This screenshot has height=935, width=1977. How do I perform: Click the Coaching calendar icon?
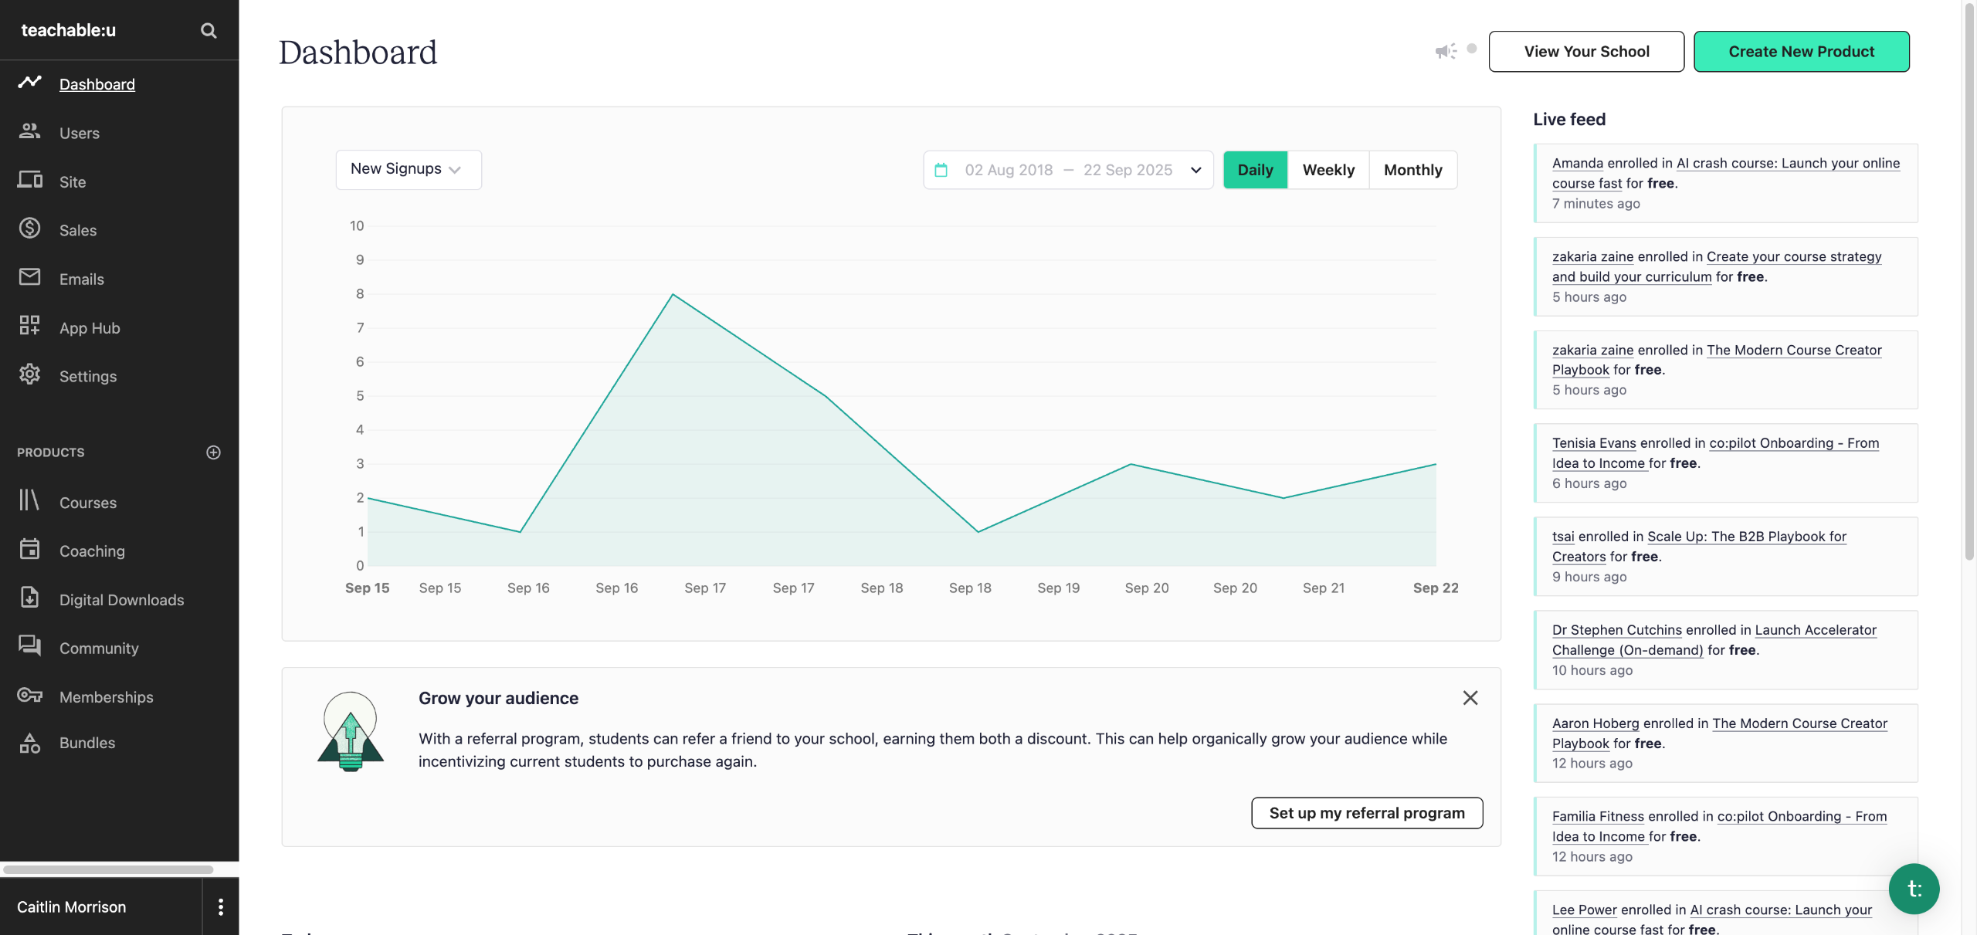pos(29,550)
